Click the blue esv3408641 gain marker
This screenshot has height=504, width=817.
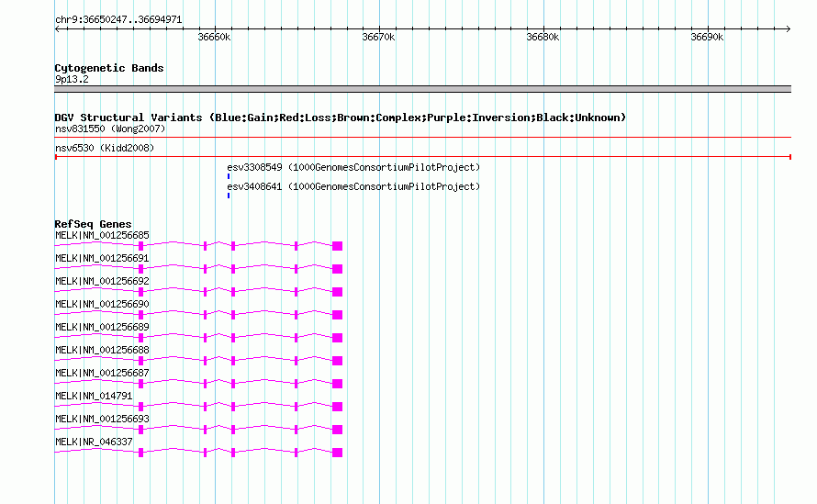point(229,196)
